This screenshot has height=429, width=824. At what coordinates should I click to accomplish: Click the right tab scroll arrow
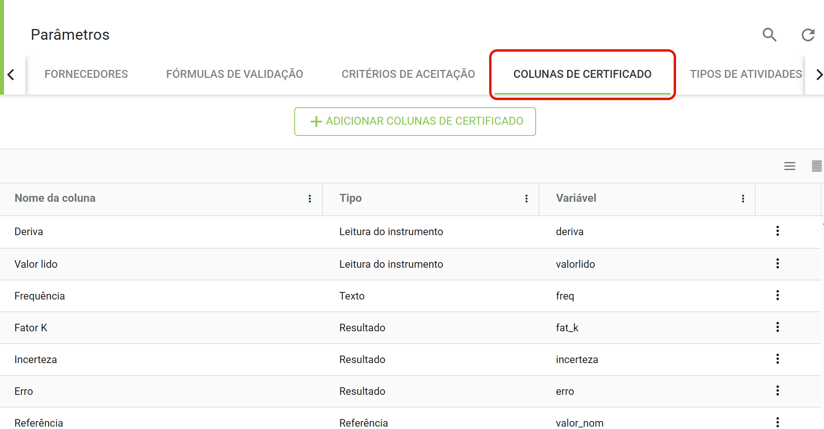819,74
